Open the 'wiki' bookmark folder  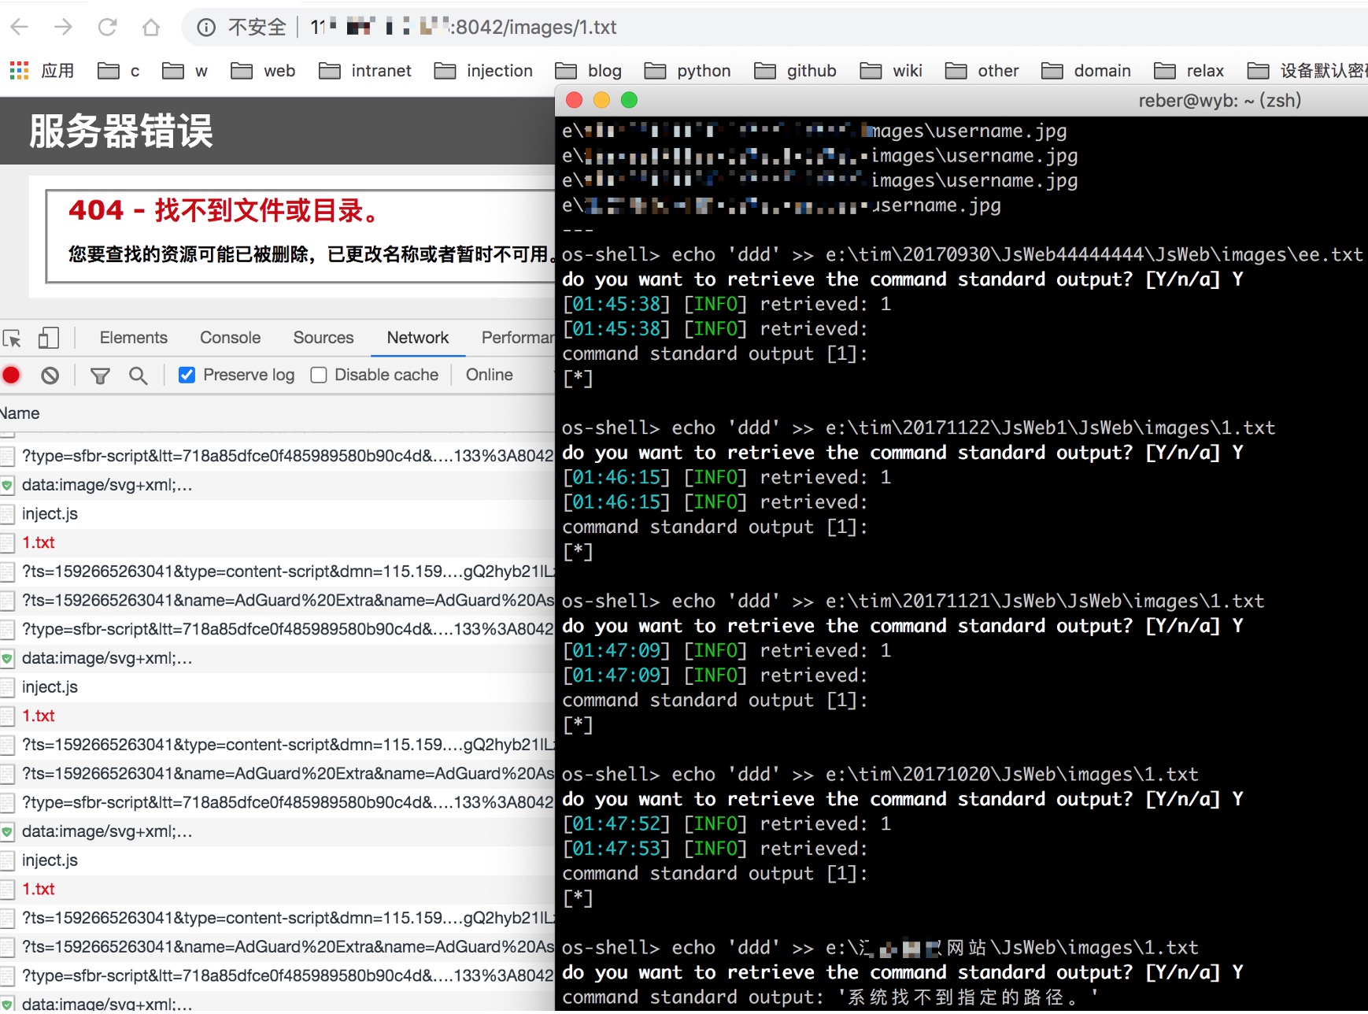coord(891,71)
